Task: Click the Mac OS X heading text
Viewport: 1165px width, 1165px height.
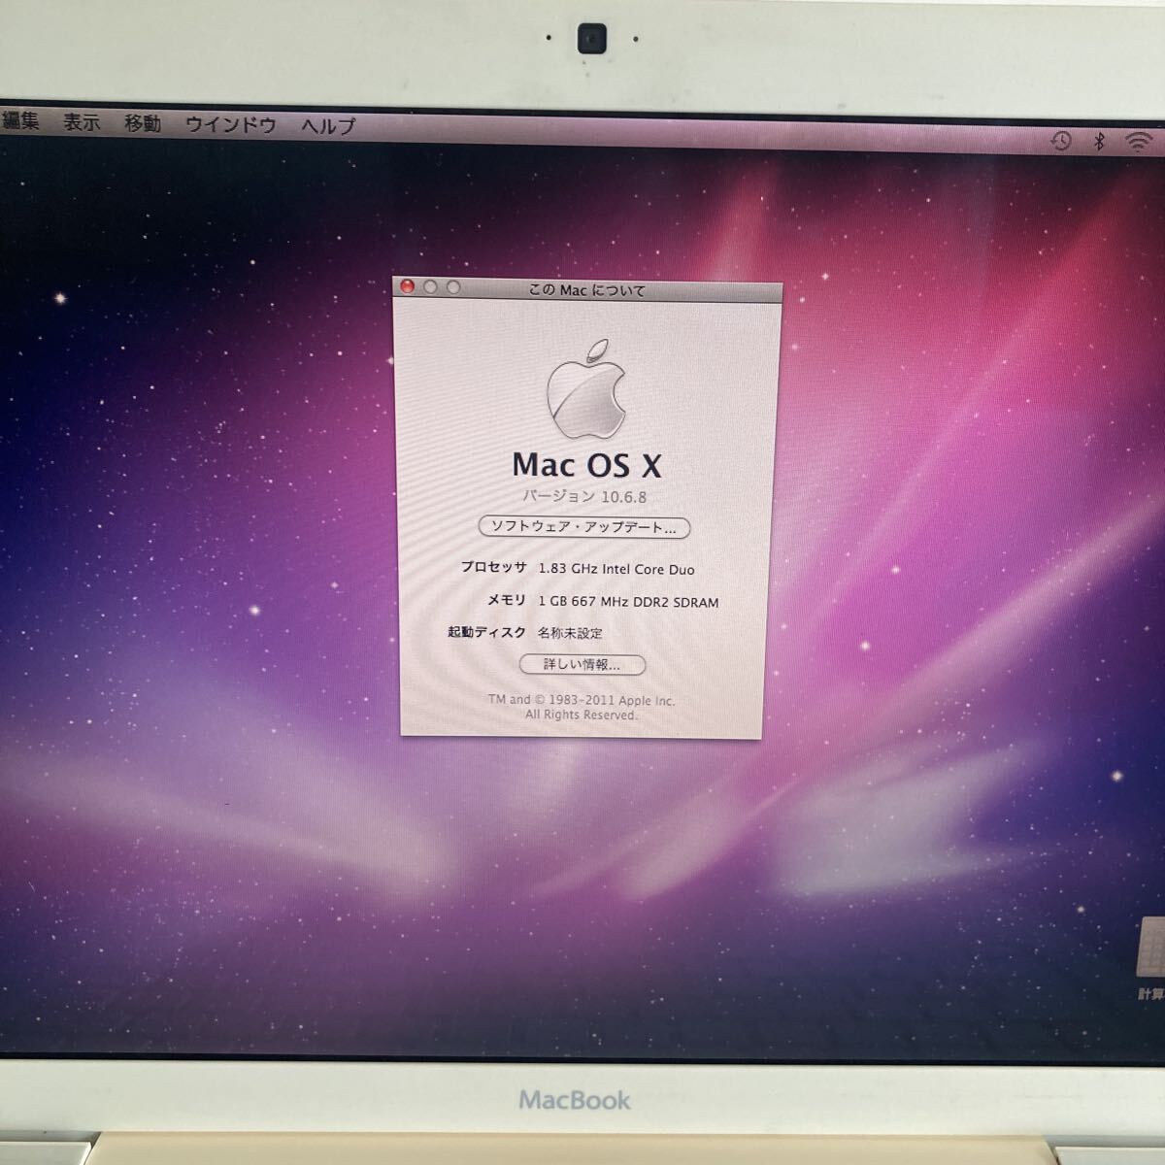Action: pos(587,465)
